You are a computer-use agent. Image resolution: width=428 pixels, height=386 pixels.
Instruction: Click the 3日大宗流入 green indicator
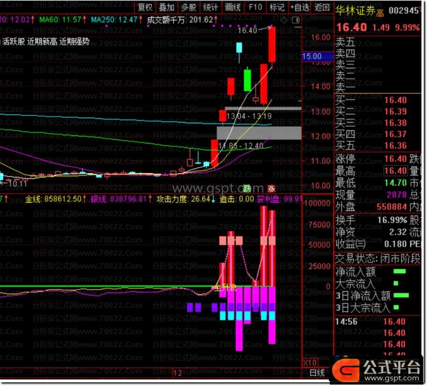pyautogui.click(x=396, y=307)
